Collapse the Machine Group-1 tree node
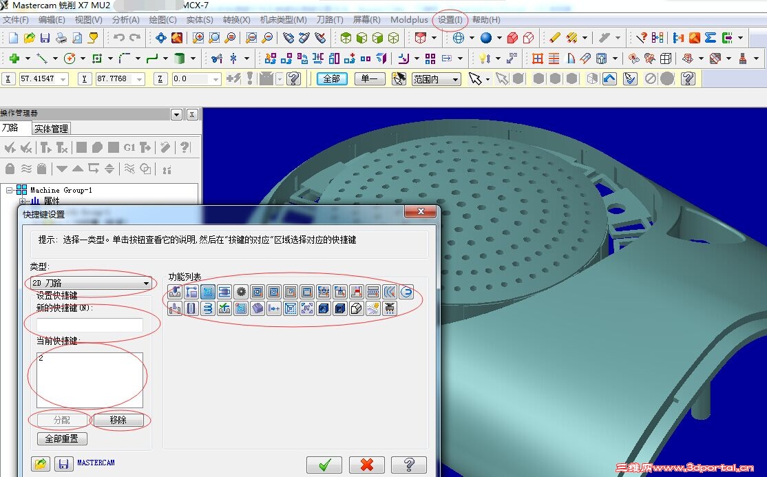Viewport: 767px width, 477px height. point(9,190)
